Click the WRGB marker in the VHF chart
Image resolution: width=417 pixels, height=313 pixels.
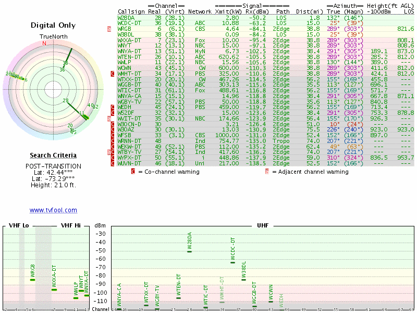click(x=33, y=280)
